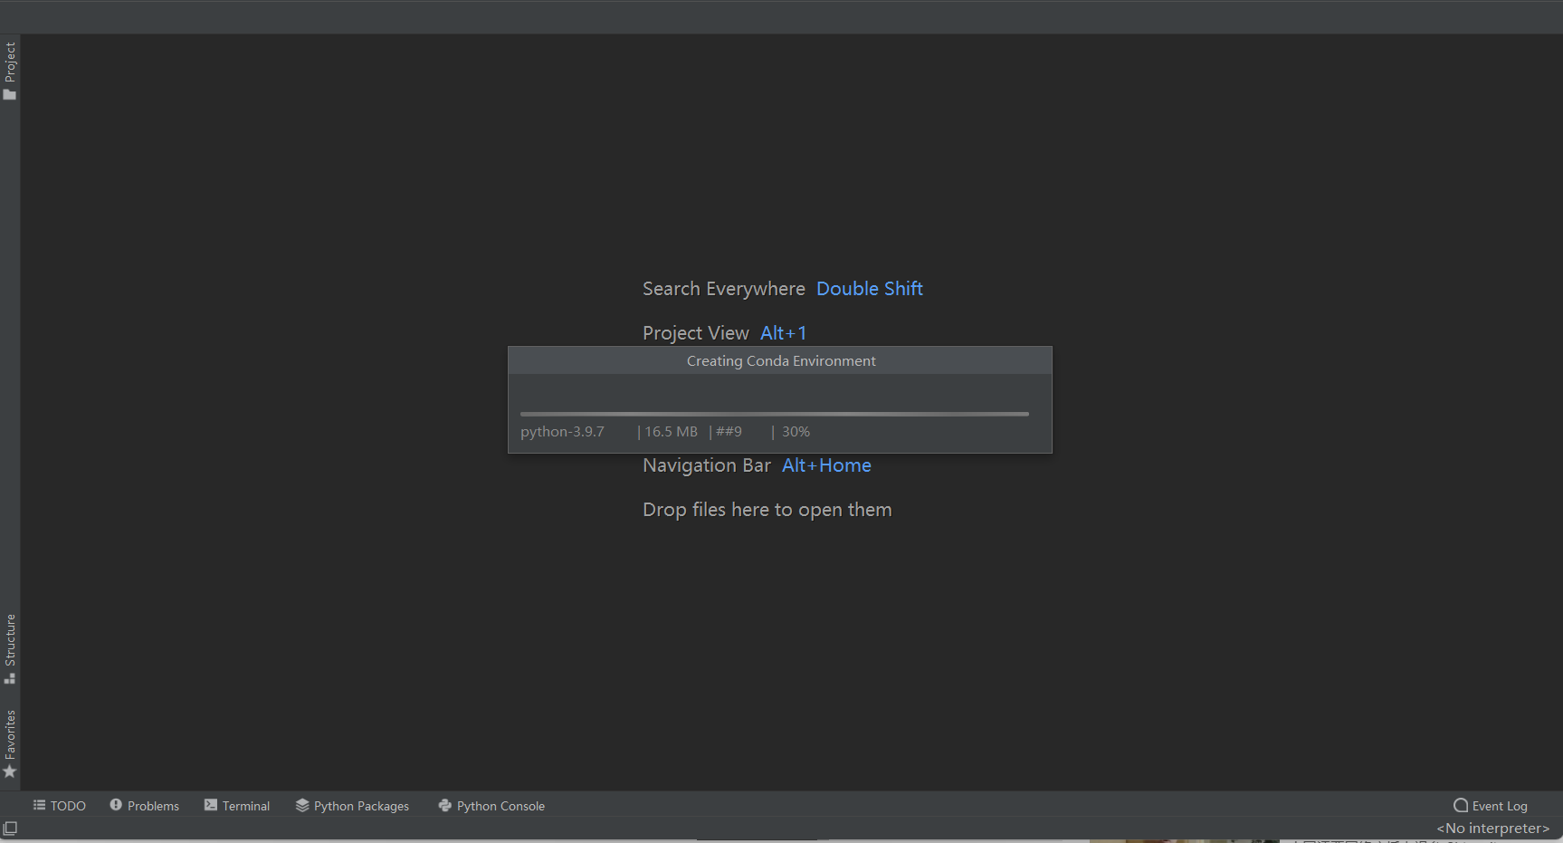This screenshot has height=843, width=1563.
Task: Click the 16.5 MB size text
Action: (x=671, y=432)
